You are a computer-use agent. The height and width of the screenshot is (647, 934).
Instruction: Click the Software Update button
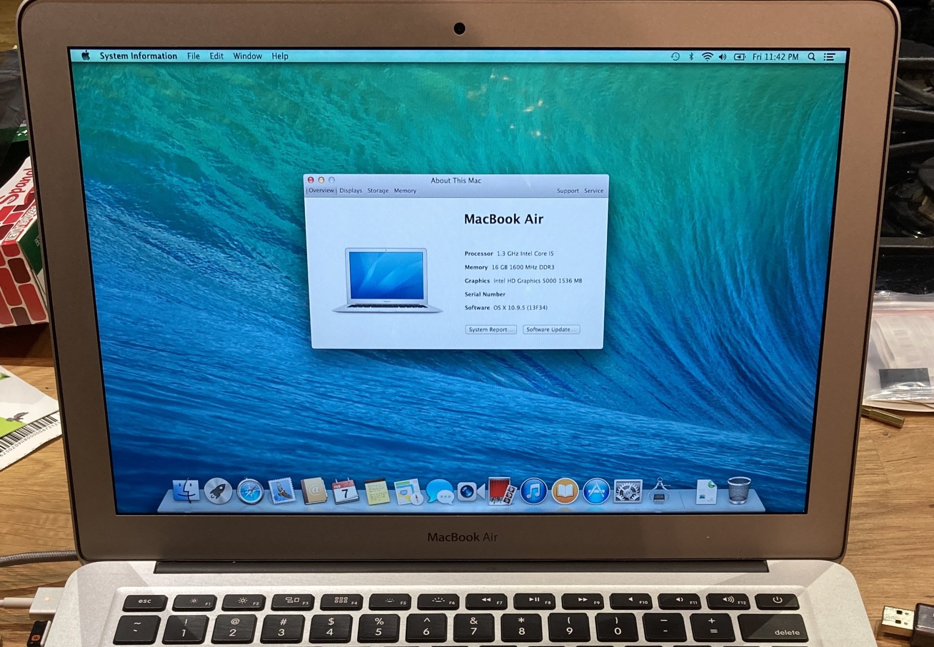coord(551,330)
